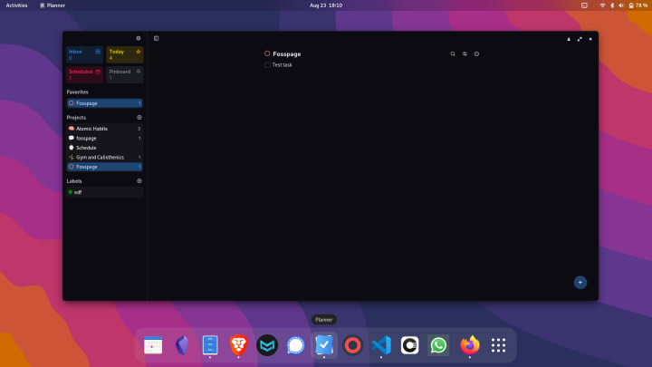The image size is (652, 367).
Task: Open the Wi-Fi status icon
Action: click(602, 5)
